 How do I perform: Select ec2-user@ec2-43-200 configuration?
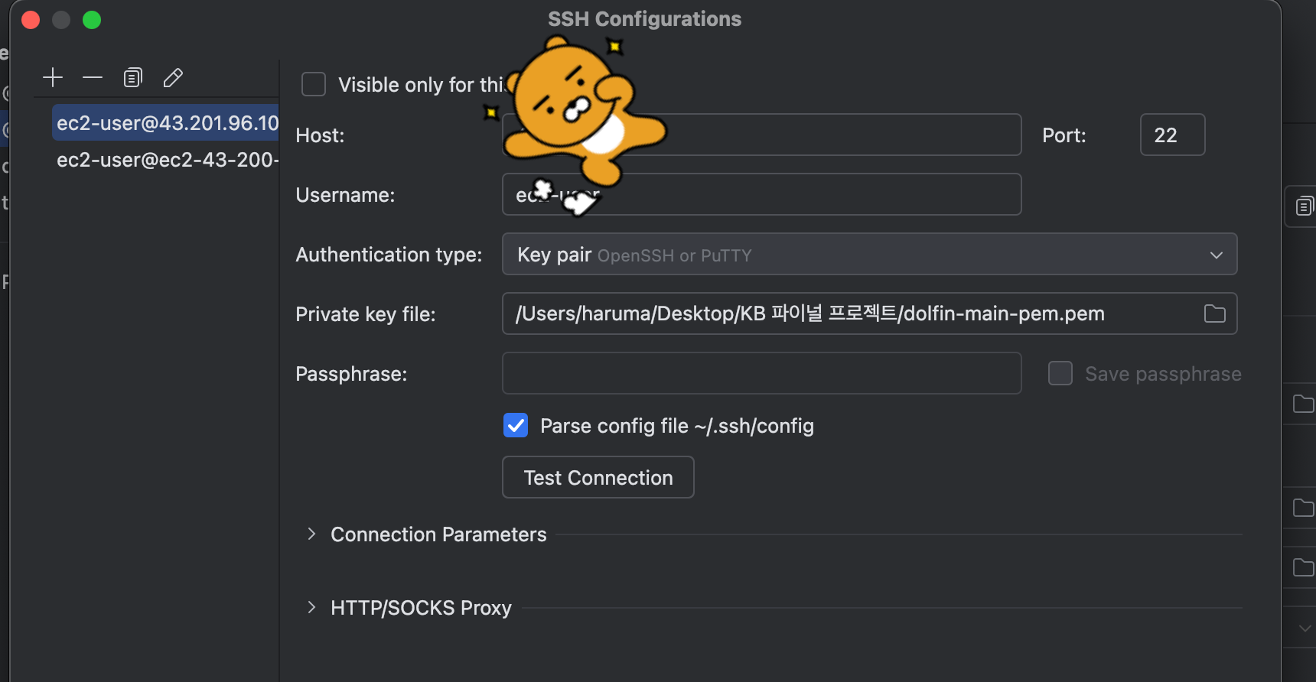click(165, 159)
